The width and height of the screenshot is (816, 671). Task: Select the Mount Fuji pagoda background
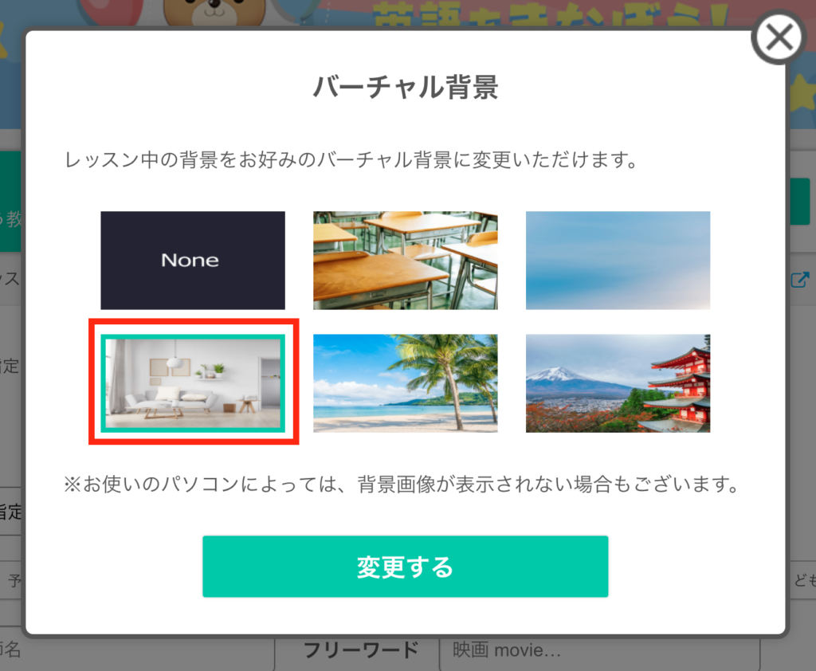pyautogui.click(x=618, y=383)
